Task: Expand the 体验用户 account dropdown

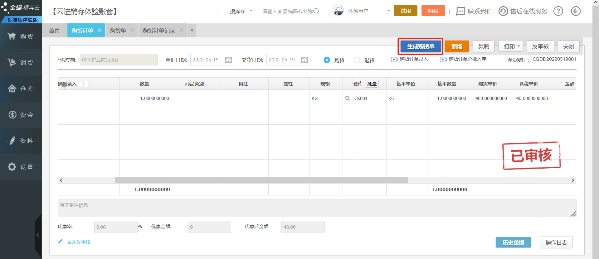Action: coord(389,11)
